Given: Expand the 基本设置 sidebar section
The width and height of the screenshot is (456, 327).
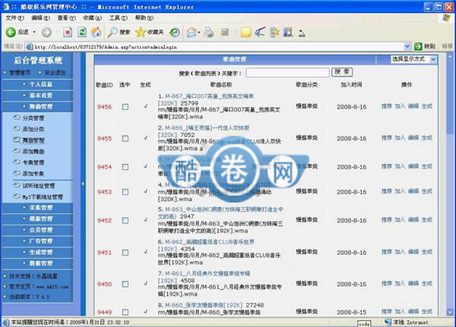Looking at the screenshot, I should (x=37, y=96).
